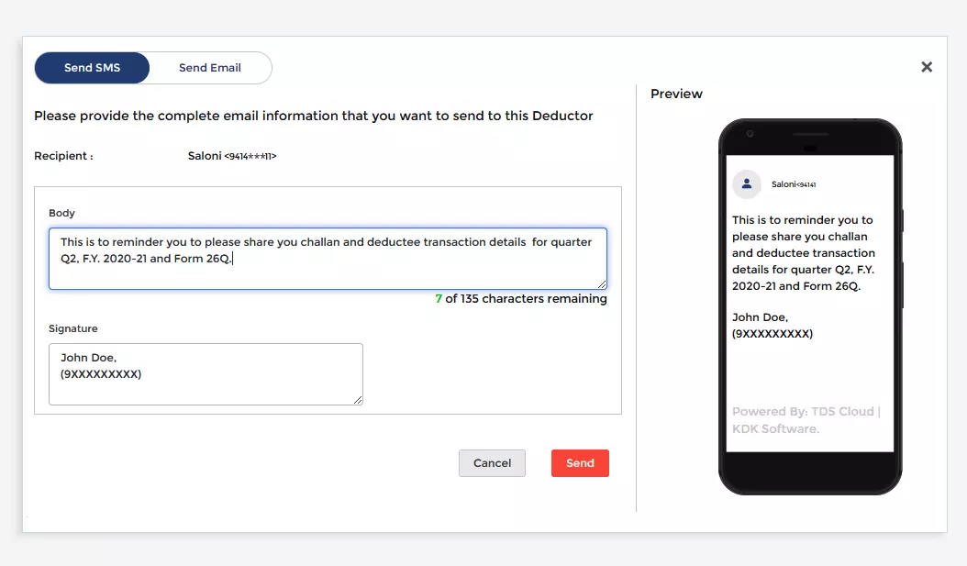Click inside the Signature text field
This screenshot has width=967, height=566.
pos(206,373)
